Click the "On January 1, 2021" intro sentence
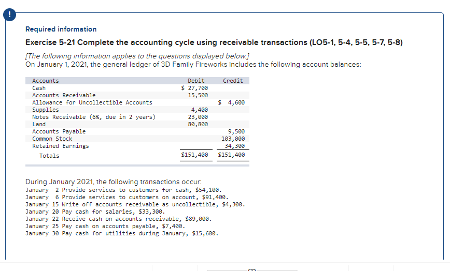Image resolution: width=450 pixels, height=271 pixels. (193, 64)
